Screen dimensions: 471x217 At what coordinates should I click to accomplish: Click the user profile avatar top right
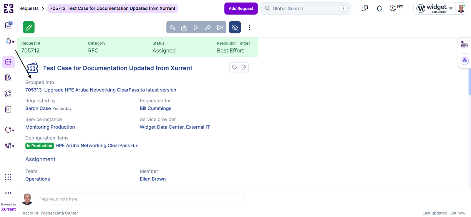coord(461,9)
